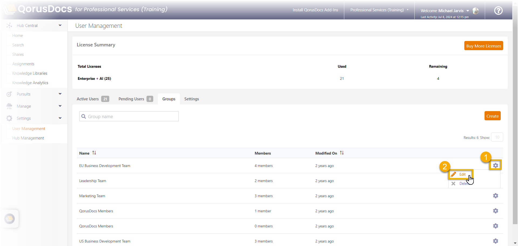Click the scrollbar down arrow

pos(515,243)
